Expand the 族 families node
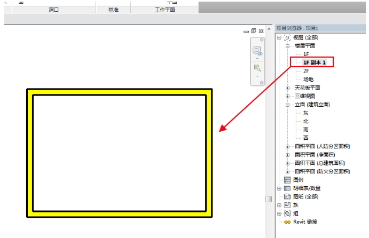369x238 pixels. coord(279,205)
